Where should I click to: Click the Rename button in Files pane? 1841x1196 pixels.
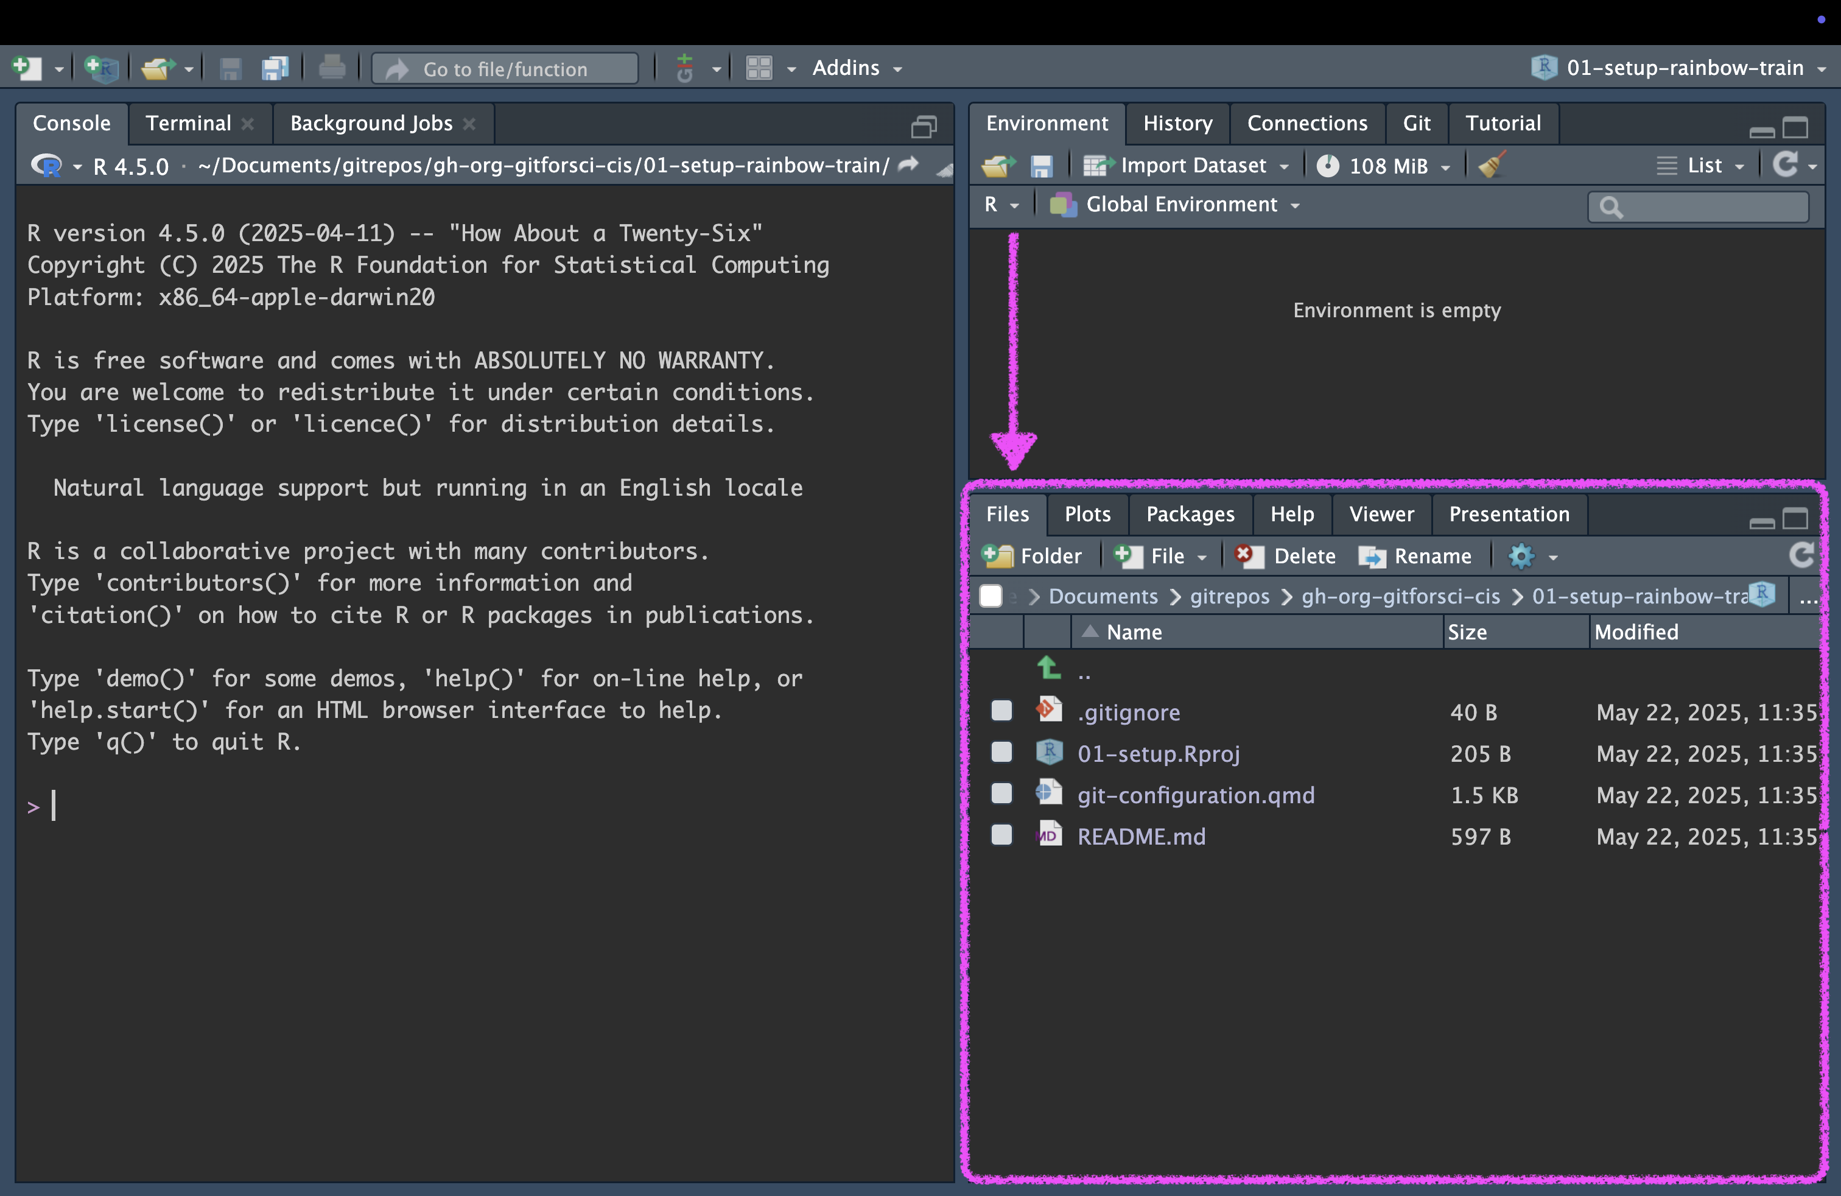coord(1414,556)
